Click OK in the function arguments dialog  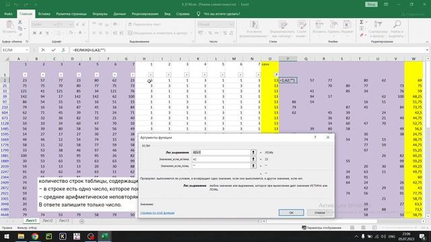pyautogui.click(x=291, y=212)
